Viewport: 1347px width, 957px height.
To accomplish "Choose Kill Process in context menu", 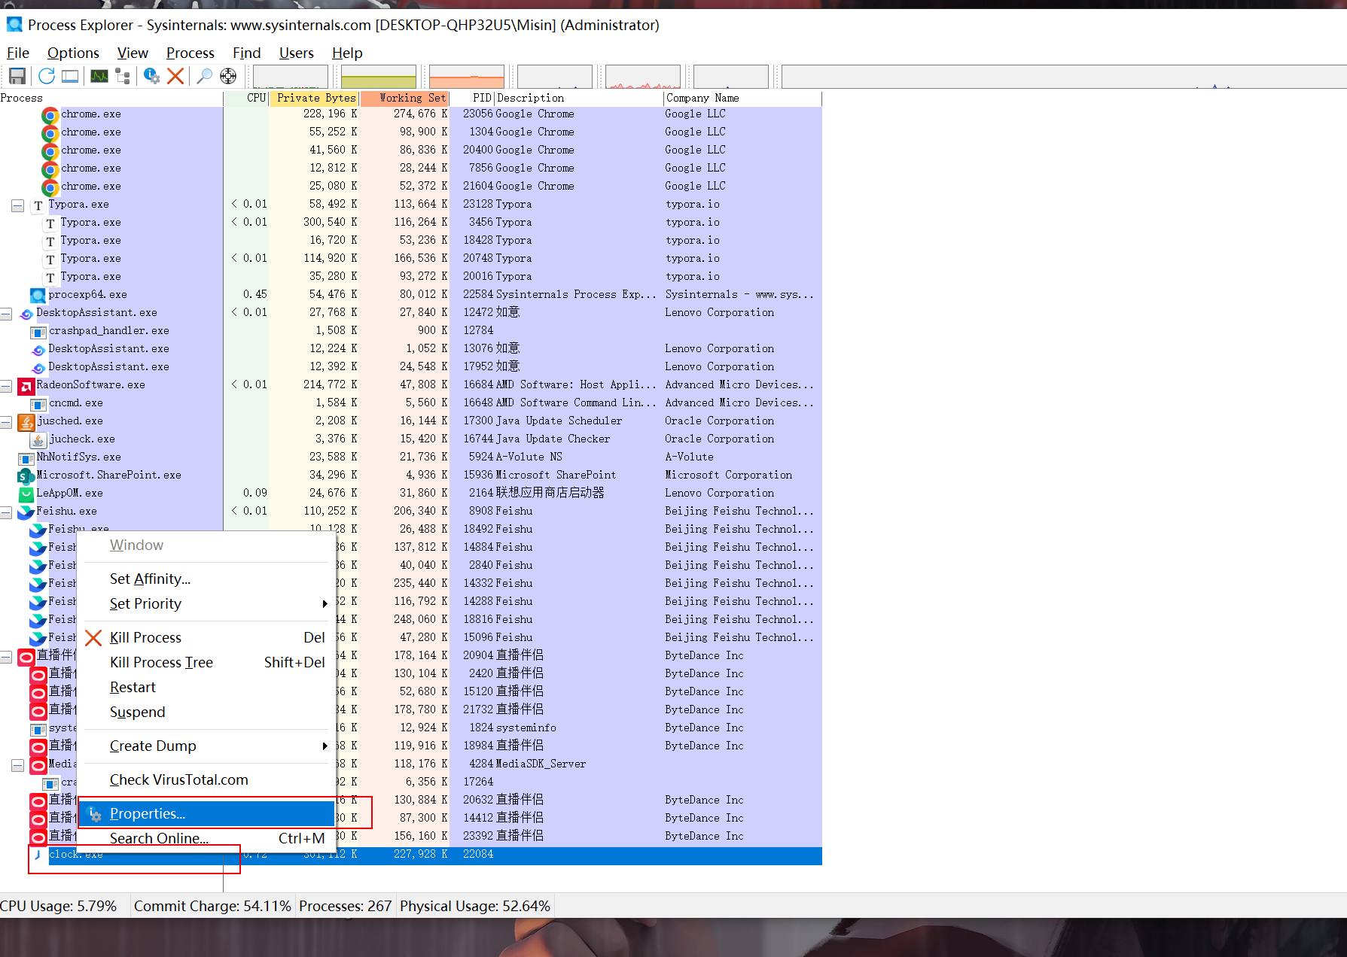I will 206,637.
